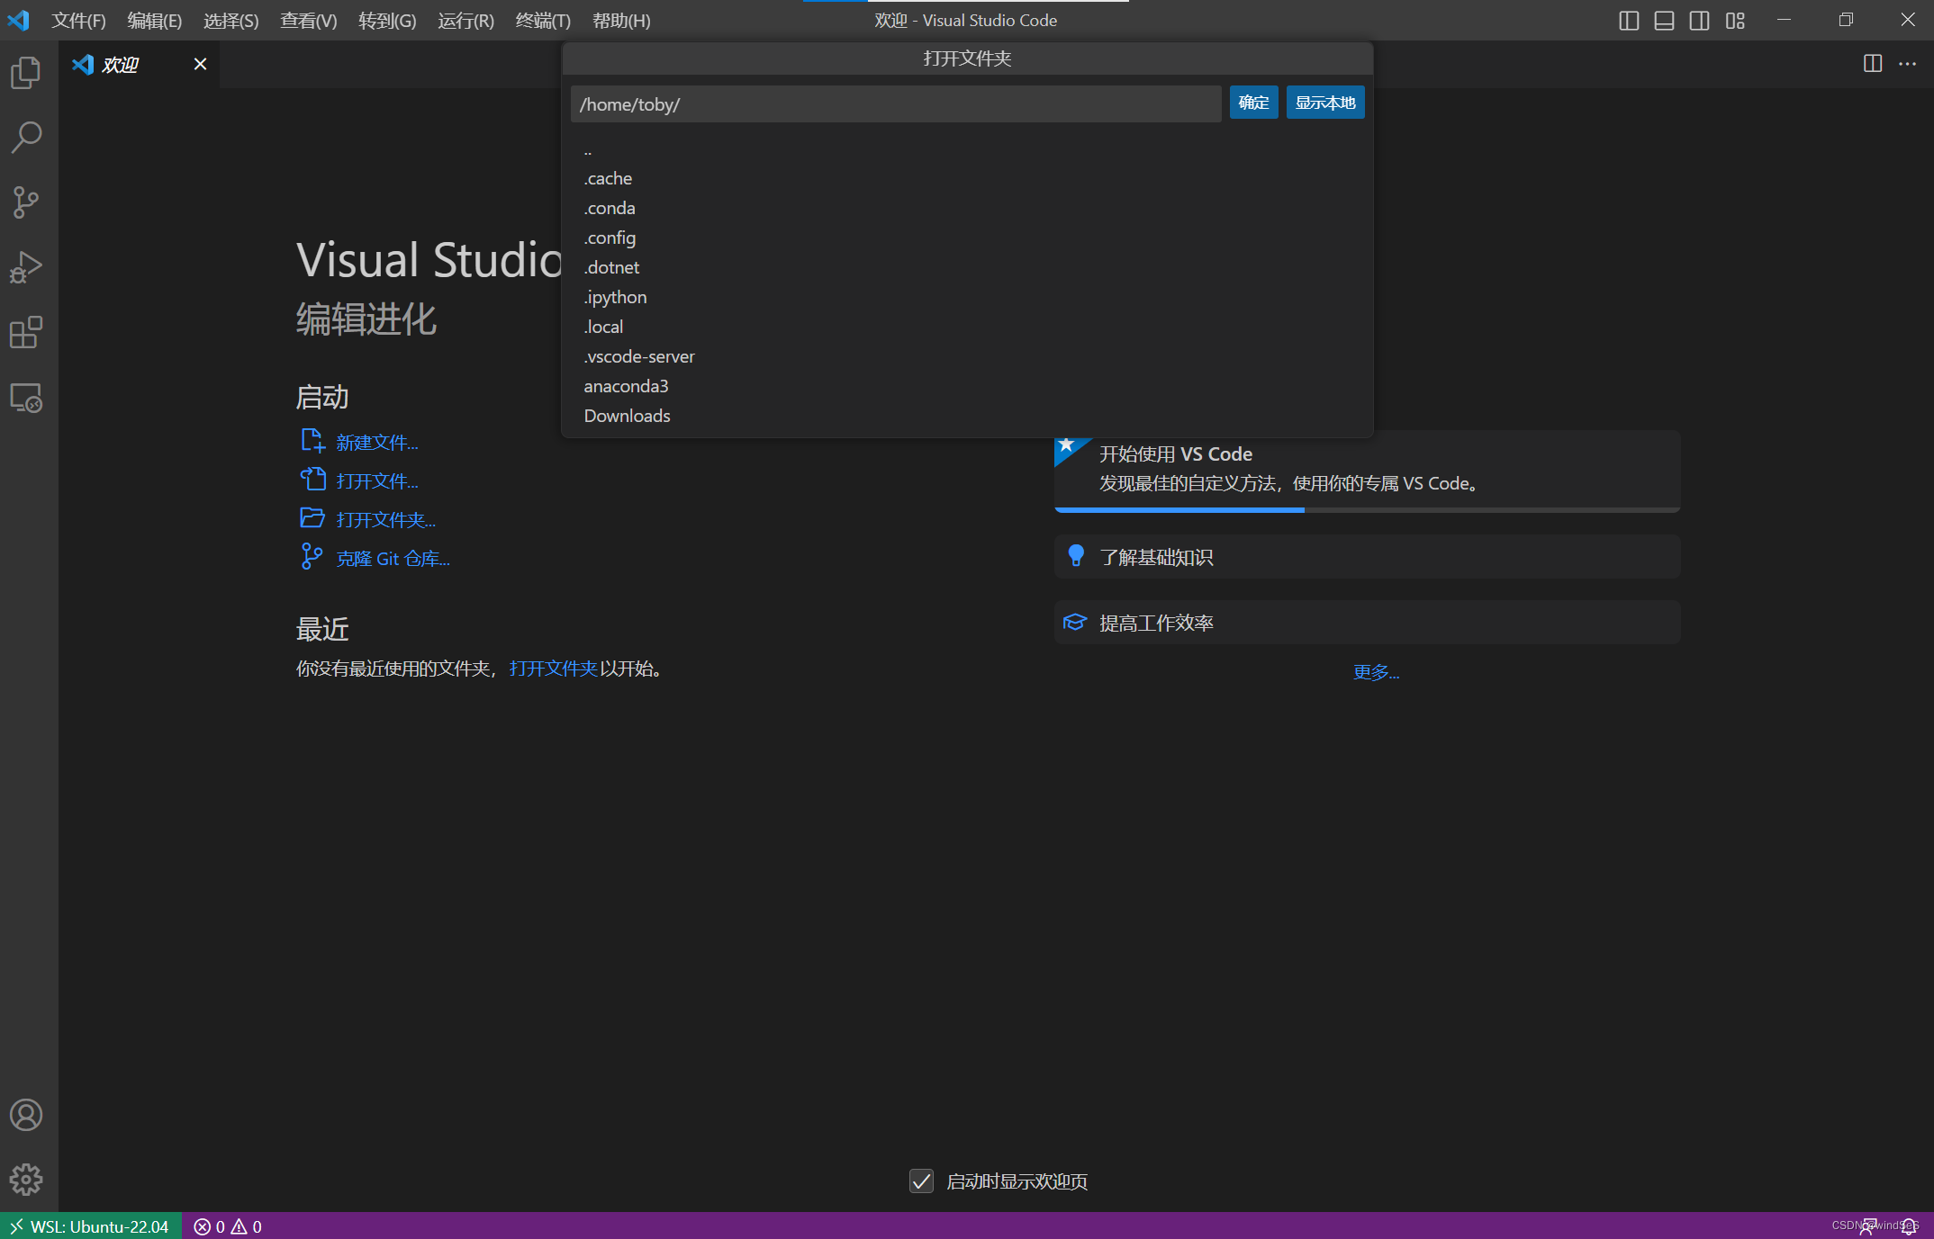Click the 克隆 Git 仓库... link
The height and width of the screenshot is (1239, 1934).
click(x=393, y=558)
